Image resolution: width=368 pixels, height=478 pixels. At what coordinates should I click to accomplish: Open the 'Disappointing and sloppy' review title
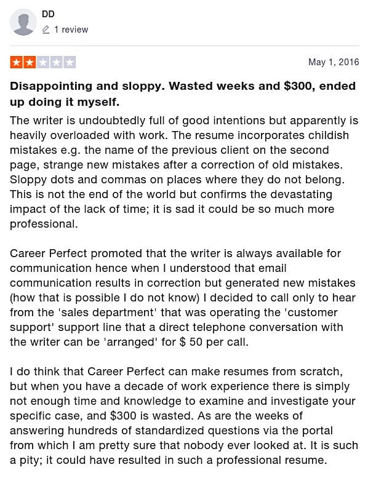(x=183, y=94)
